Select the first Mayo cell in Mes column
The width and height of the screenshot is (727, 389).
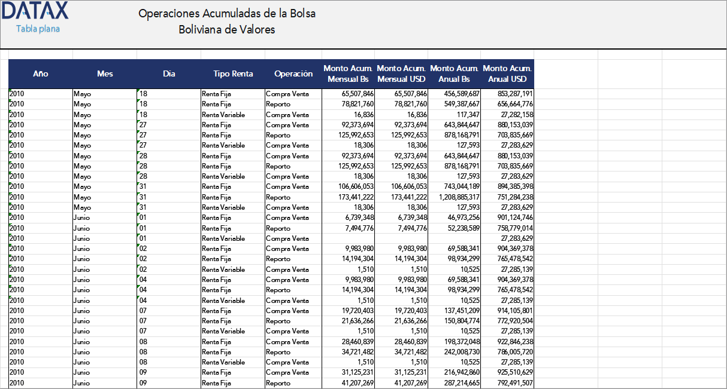(x=81, y=93)
